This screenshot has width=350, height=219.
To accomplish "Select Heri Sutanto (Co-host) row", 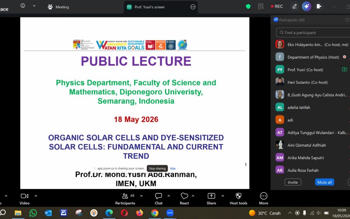I will point(312,82).
